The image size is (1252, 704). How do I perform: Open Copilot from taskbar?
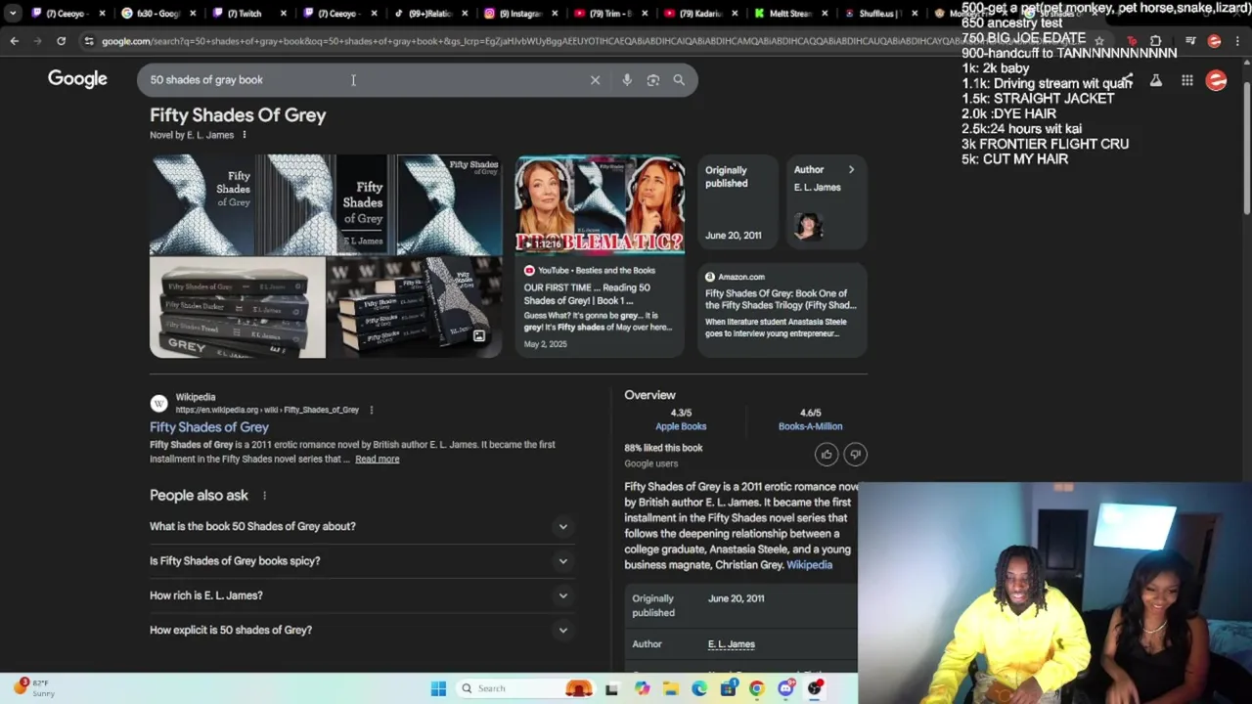click(642, 688)
